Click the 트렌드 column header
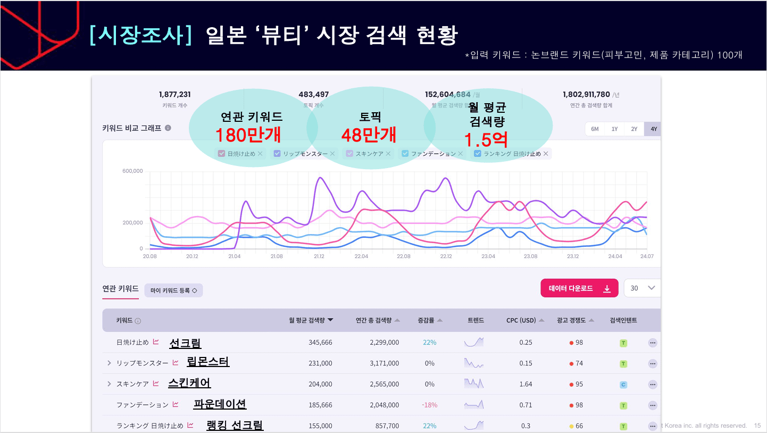The image size is (767, 433). point(476,320)
